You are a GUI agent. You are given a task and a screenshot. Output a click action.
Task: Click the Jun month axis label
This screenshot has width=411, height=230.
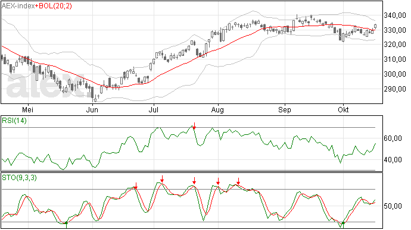(92, 109)
